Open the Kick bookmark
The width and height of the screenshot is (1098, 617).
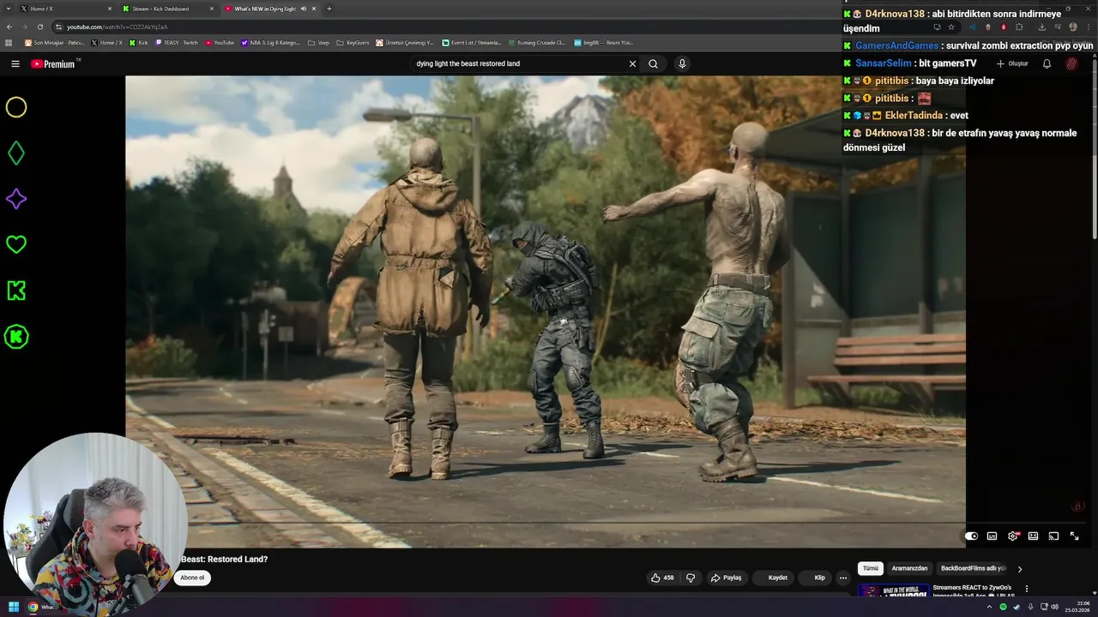[x=138, y=42]
